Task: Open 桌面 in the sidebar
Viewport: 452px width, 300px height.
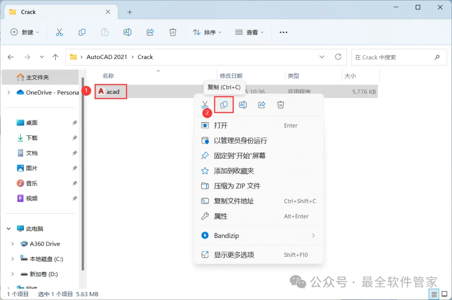Action: [27, 123]
